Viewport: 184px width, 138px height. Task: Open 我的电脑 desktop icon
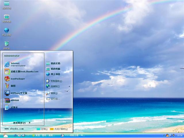7,18
